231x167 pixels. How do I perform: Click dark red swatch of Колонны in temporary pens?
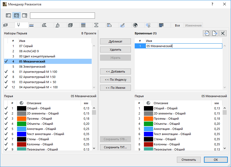click(148, 144)
